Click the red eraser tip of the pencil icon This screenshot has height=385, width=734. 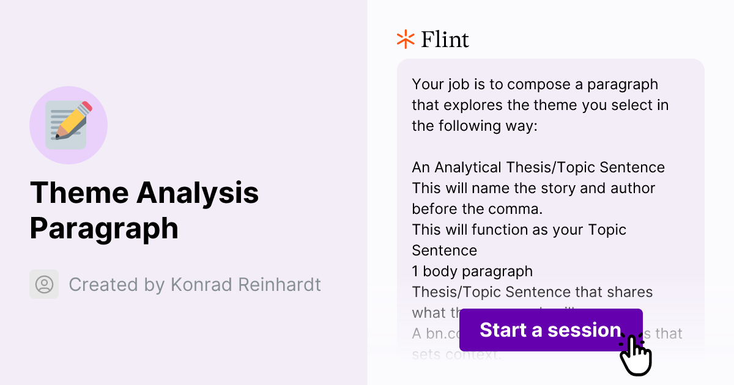(x=85, y=105)
